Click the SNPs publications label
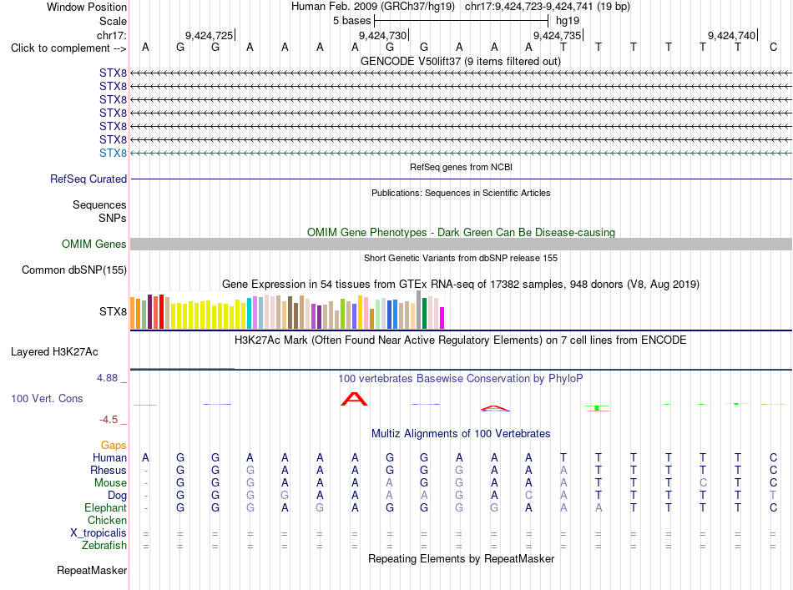 pyautogui.click(x=113, y=218)
